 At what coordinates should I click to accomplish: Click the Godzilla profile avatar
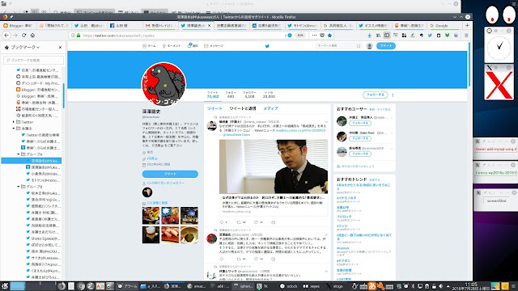point(163,84)
